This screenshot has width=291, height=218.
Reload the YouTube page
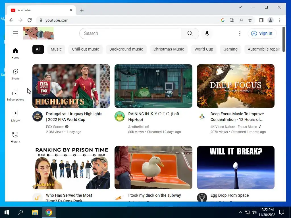coord(30,20)
